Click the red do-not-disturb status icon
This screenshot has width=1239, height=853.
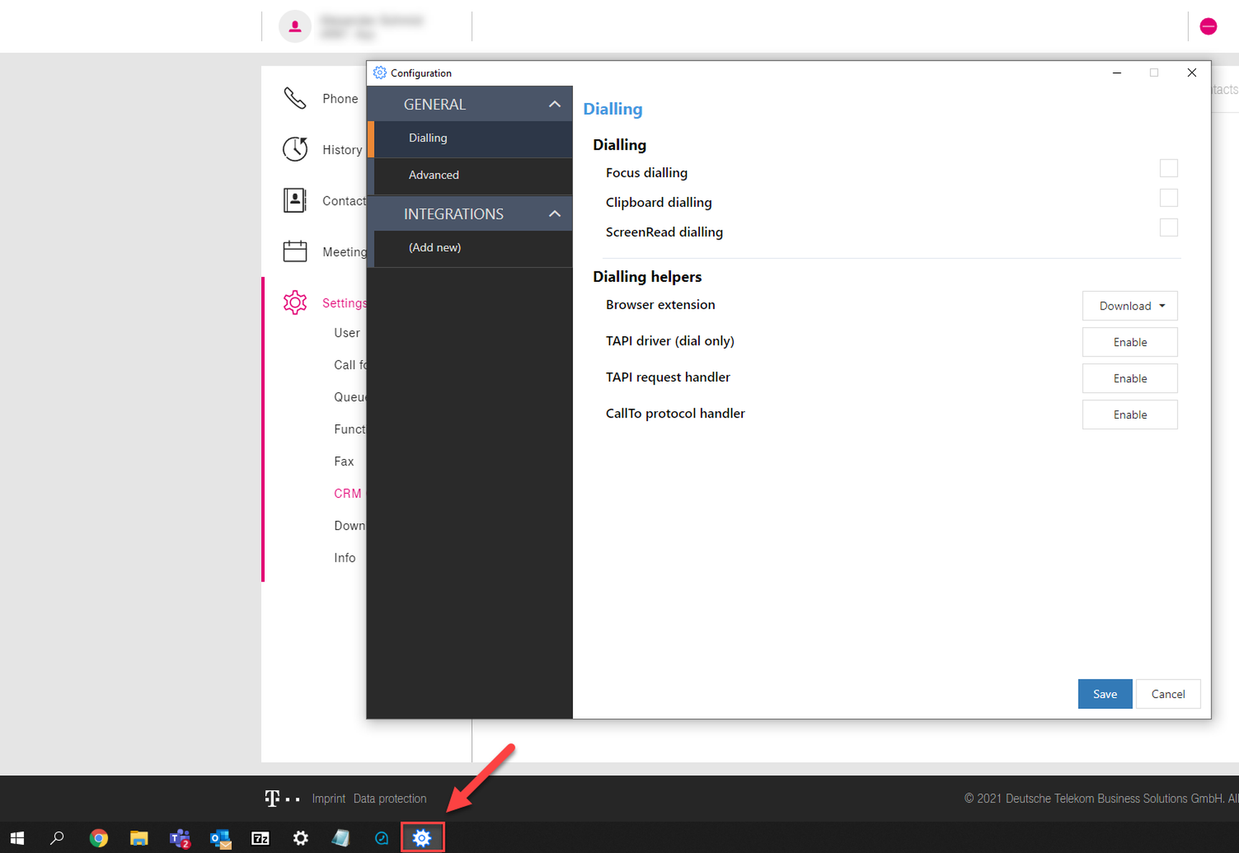1208,26
